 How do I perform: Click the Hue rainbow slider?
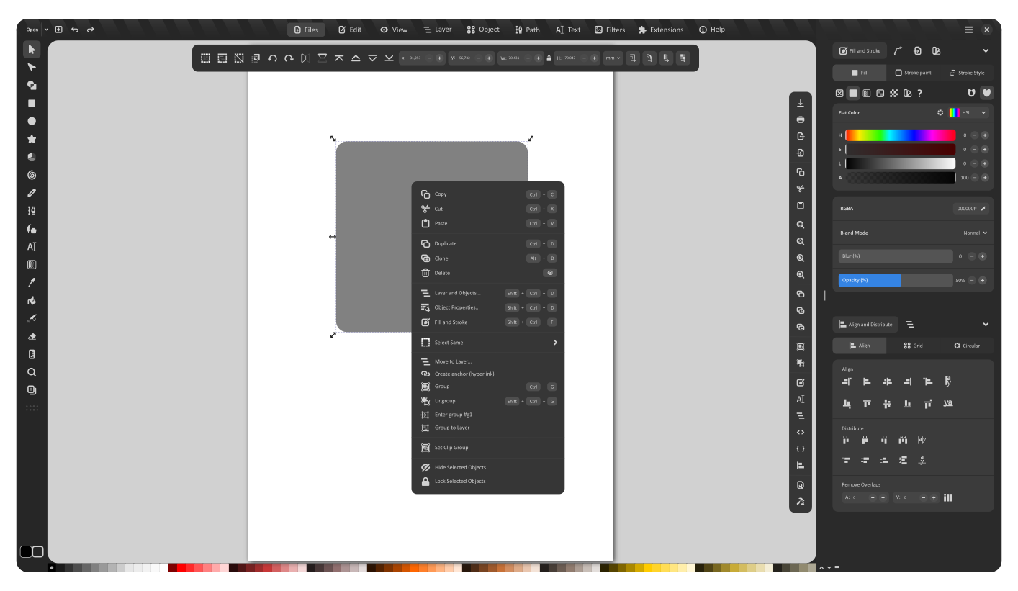pyautogui.click(x=901, y=135)
